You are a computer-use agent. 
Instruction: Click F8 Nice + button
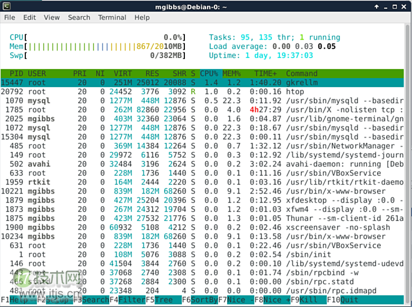pyautogui.click(x=272, y=300)
